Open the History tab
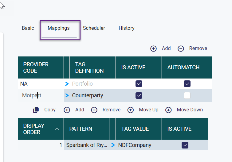 pos(127,28)
